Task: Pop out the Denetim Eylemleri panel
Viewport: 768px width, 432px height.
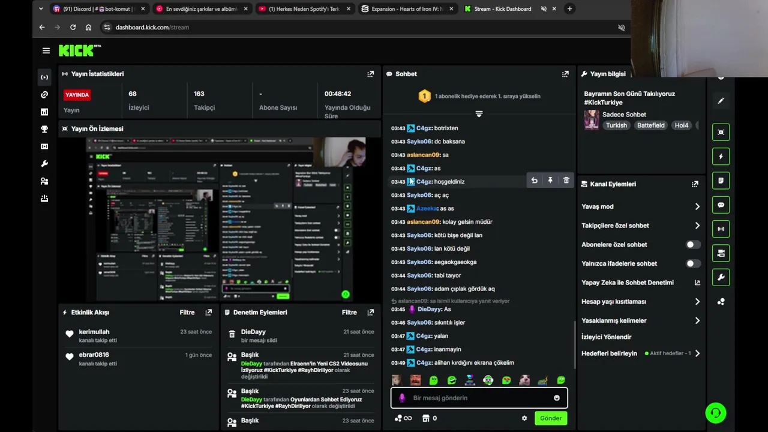Action: click(370, 313)
